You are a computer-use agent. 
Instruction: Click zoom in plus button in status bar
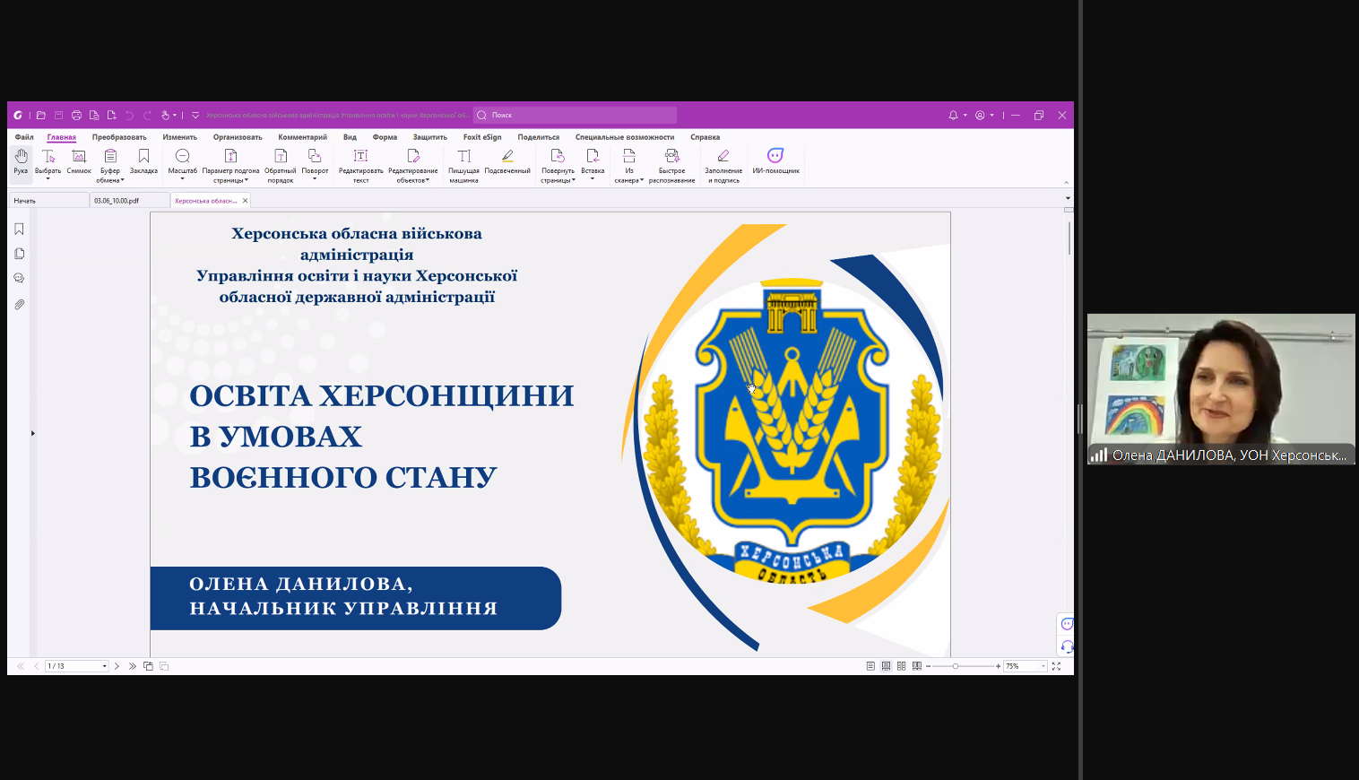click(x=998, y=666)
